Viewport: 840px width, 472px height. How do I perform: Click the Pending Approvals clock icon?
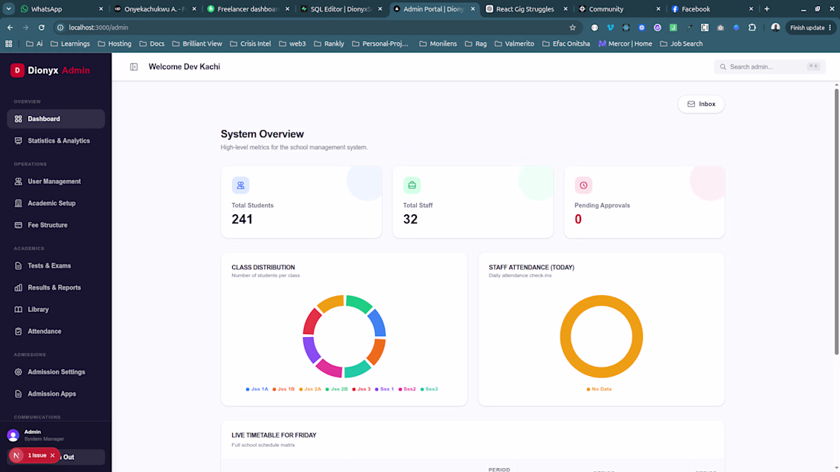click(583, 185)
